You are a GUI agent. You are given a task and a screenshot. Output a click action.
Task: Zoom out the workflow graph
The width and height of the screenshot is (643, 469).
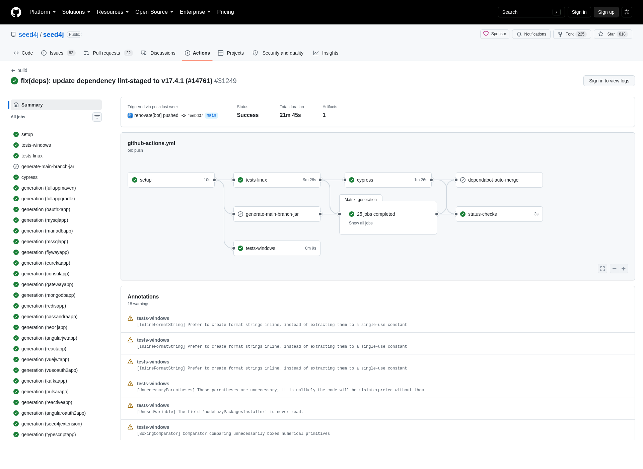[615, 269]
